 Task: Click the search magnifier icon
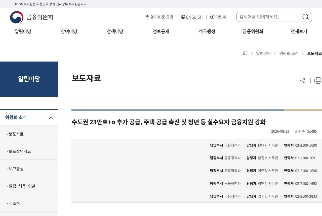pyautogui.click(x=305, y=17)
